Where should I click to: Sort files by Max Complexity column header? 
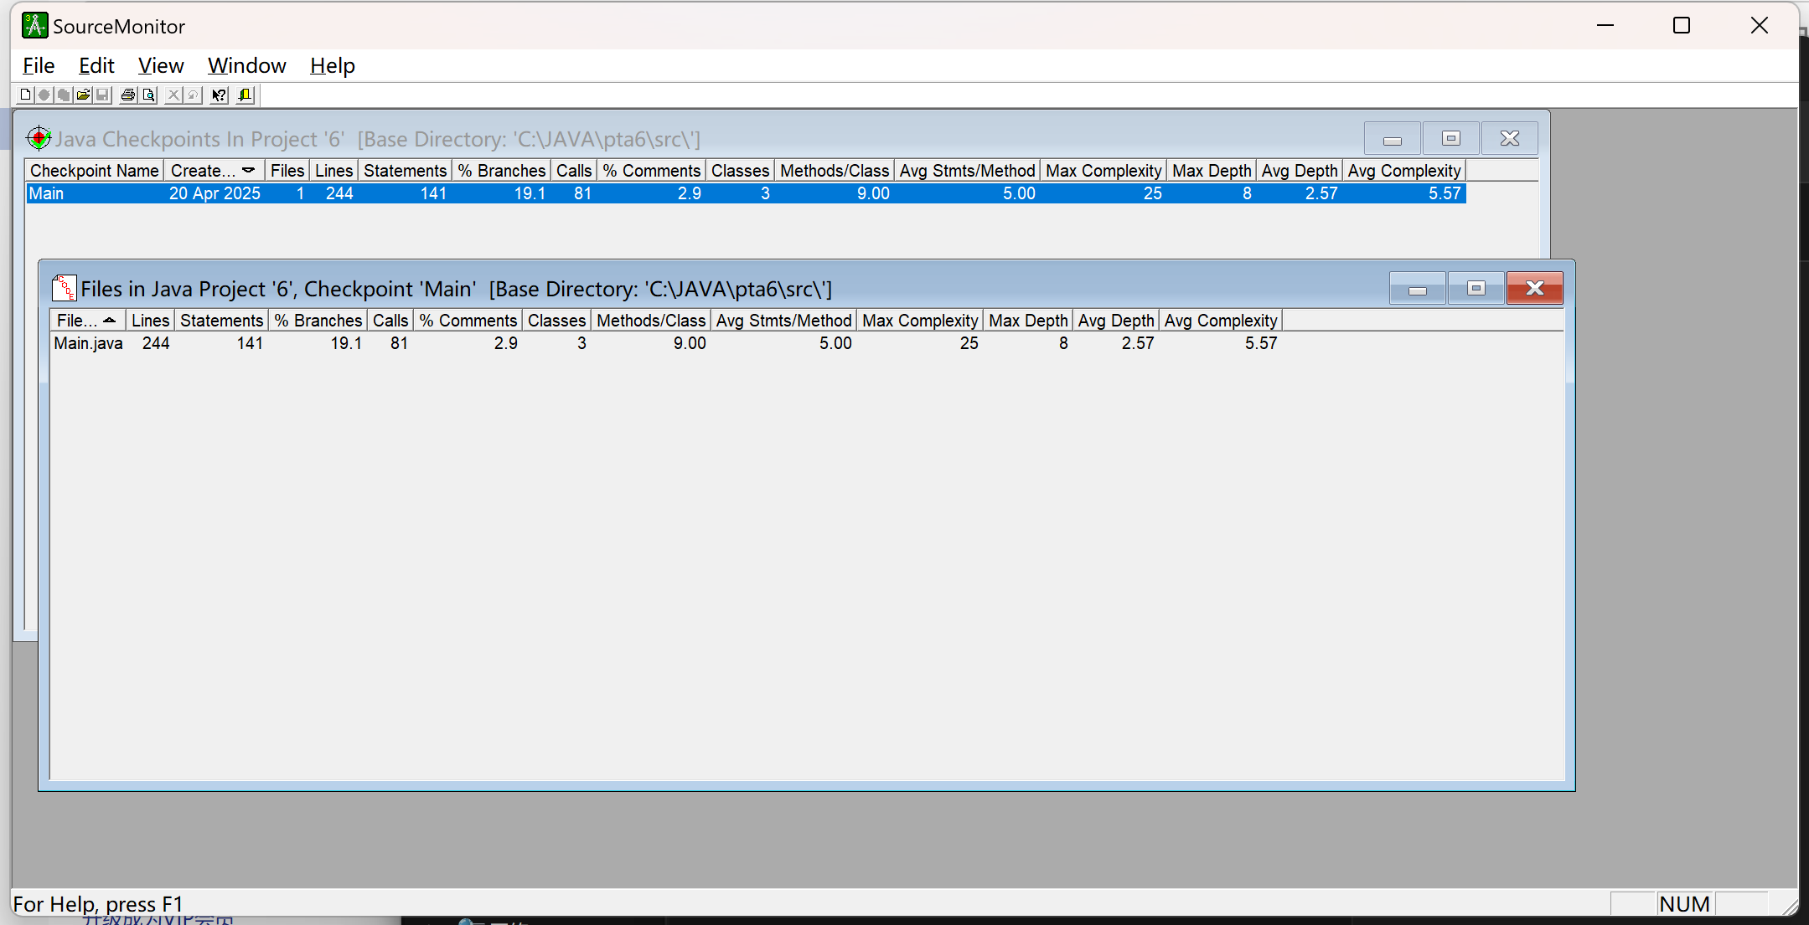point(919,321)
